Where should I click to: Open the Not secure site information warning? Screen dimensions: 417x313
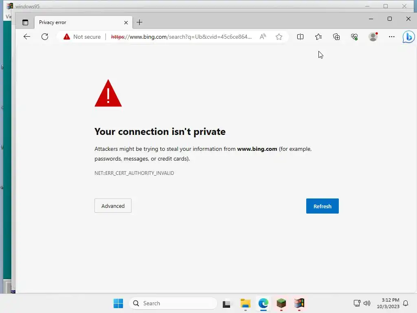coord(82,37)
